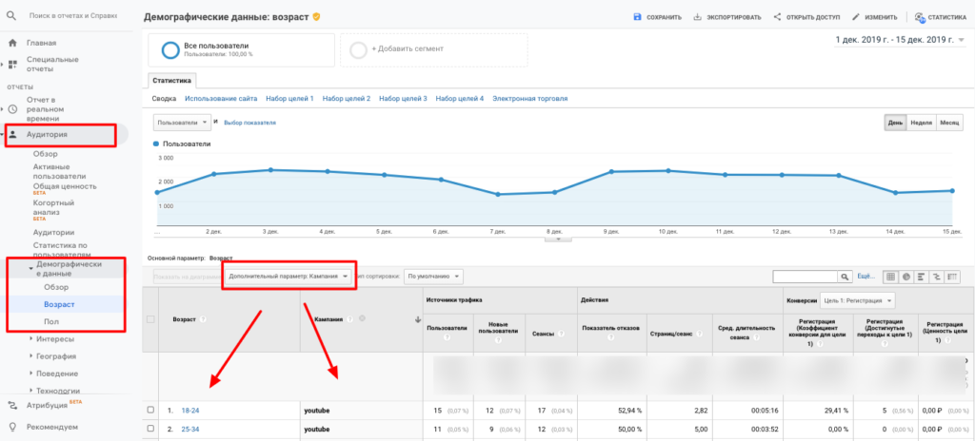Tick the checkbox for the 18-24 row

tap(150, 411)
